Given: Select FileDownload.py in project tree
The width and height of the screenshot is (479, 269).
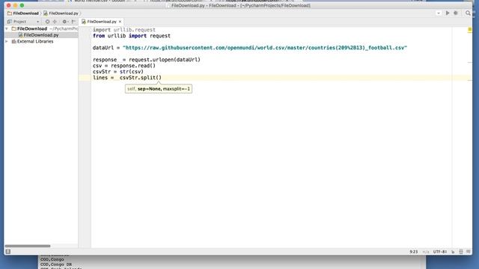Looking at the screenshot, I should click(41, 35).
